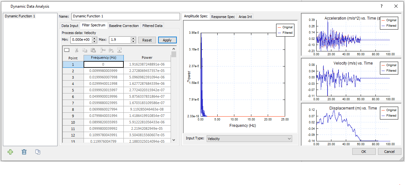Switch to the Arias Int tab
This screenshot has height=185, width=405.
[x=245, y=17]
